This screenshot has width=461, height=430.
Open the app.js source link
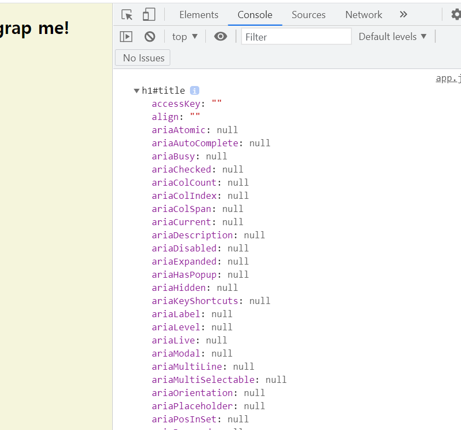coord(448,78)
